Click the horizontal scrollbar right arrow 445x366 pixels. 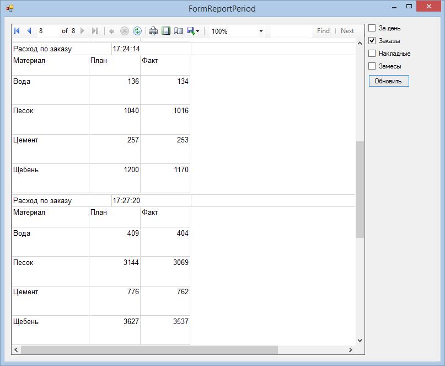point(351,350)
